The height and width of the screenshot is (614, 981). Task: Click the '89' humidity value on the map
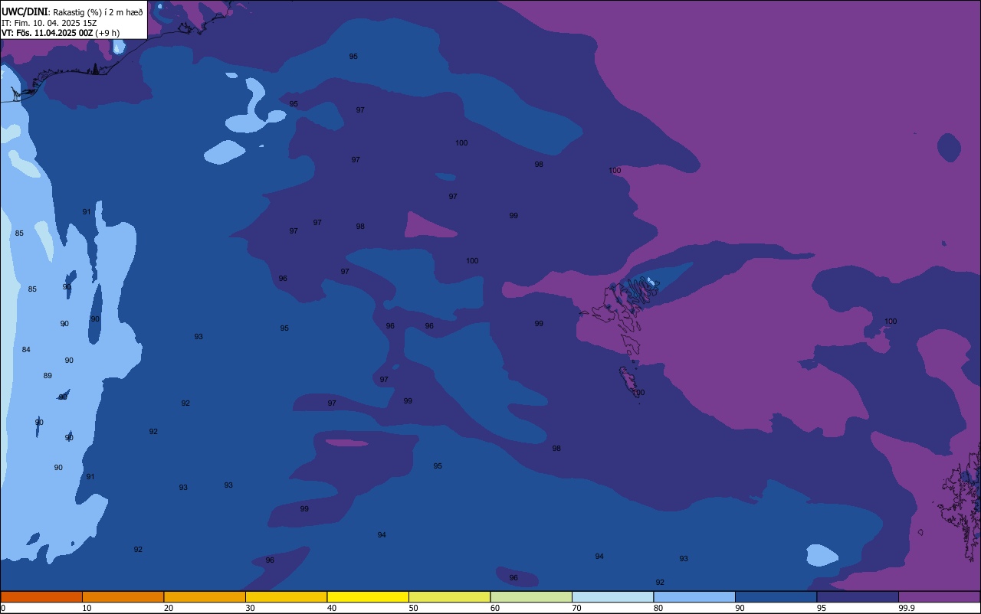[48, 376]
